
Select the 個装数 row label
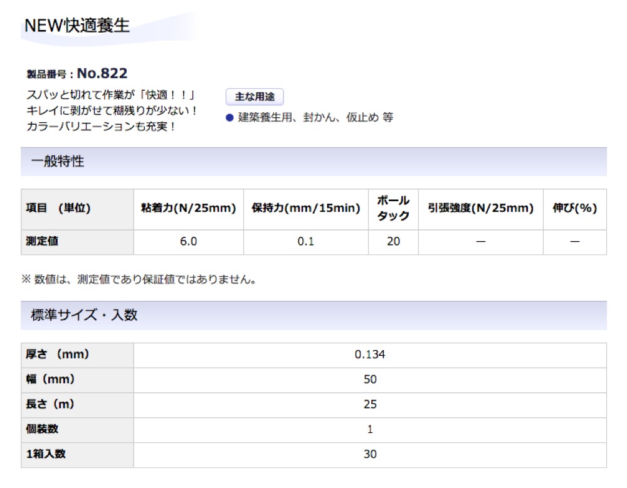(42, 429)
